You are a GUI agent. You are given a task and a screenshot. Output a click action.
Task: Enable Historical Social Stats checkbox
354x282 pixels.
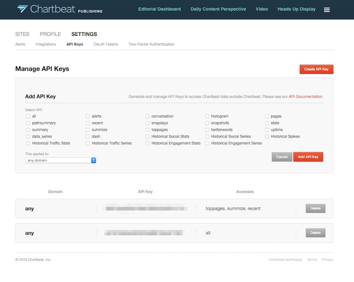(147, 137)
